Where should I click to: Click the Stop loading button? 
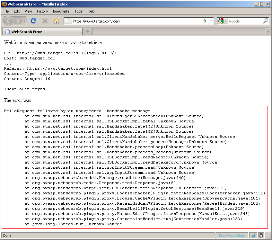click(45, 21)
